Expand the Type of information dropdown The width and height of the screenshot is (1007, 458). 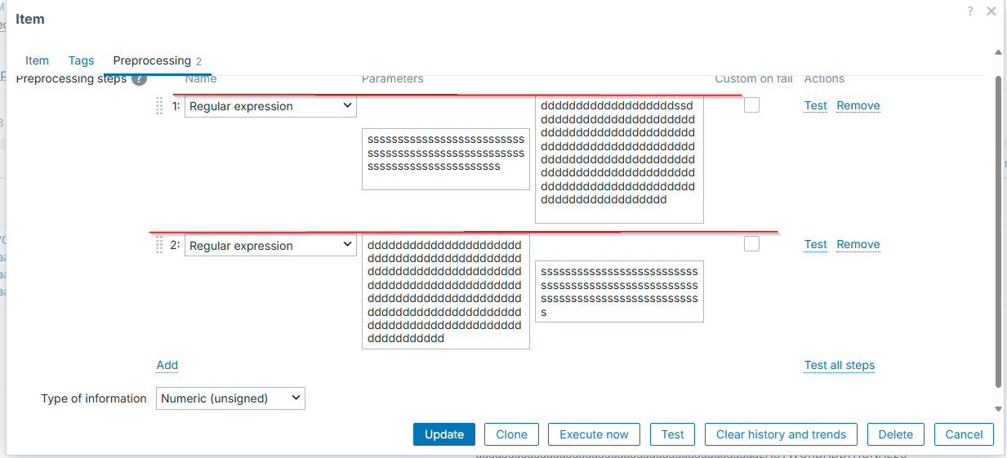(229, 398)
